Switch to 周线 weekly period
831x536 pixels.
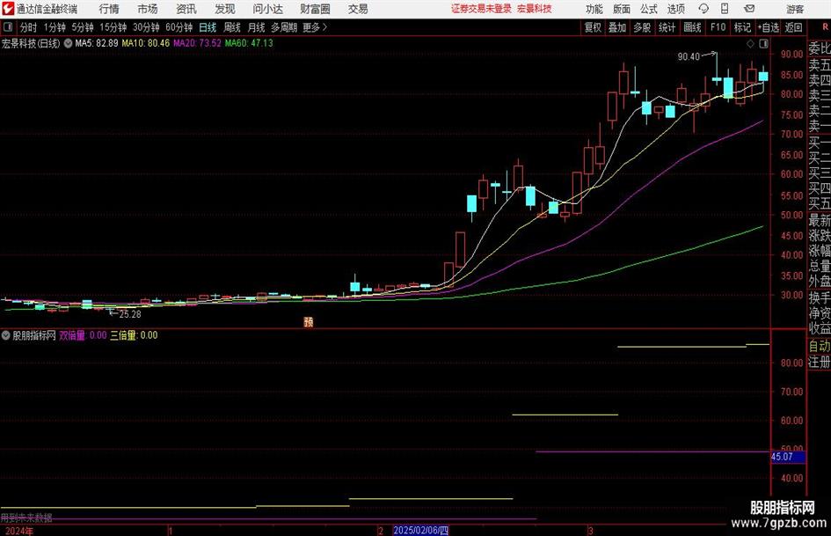[x=232, y=27]
